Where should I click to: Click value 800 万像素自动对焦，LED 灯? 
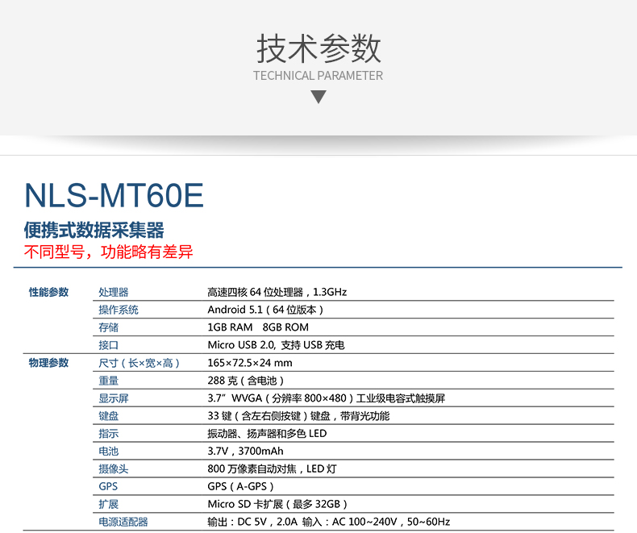click(x=273, y=468)
